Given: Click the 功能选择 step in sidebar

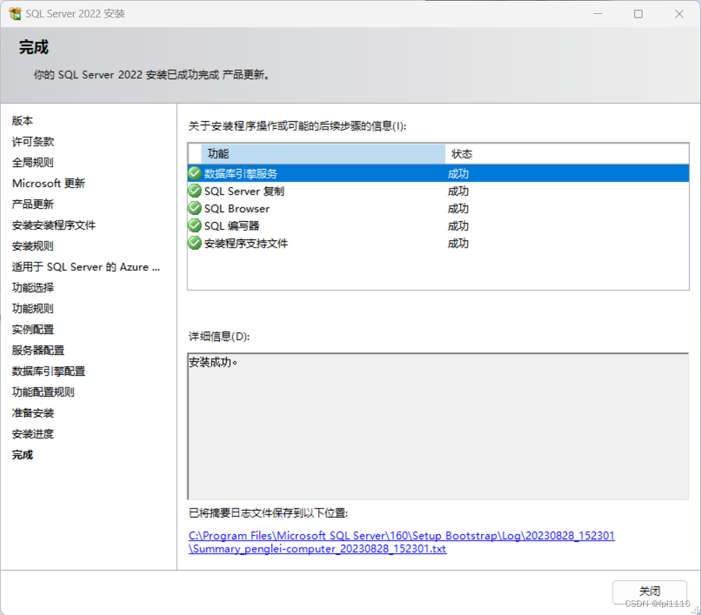Looking at the screenshot, I should 33,287.
